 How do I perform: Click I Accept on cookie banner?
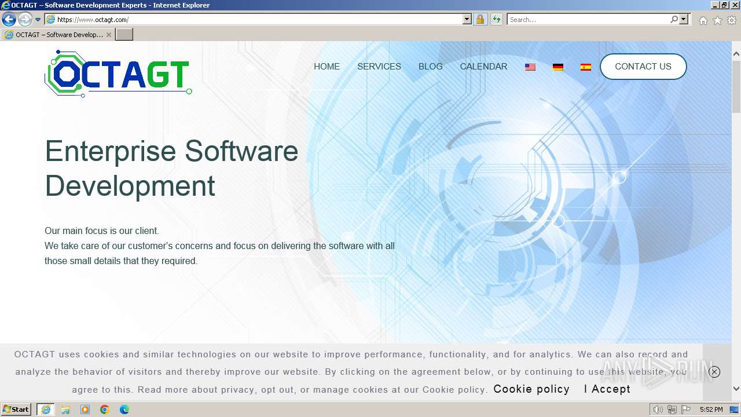pos(607,389)
